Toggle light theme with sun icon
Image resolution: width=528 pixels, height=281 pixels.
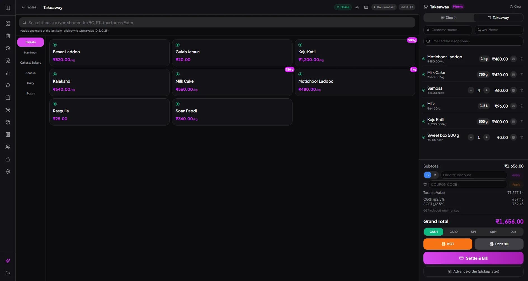[357, 7]
